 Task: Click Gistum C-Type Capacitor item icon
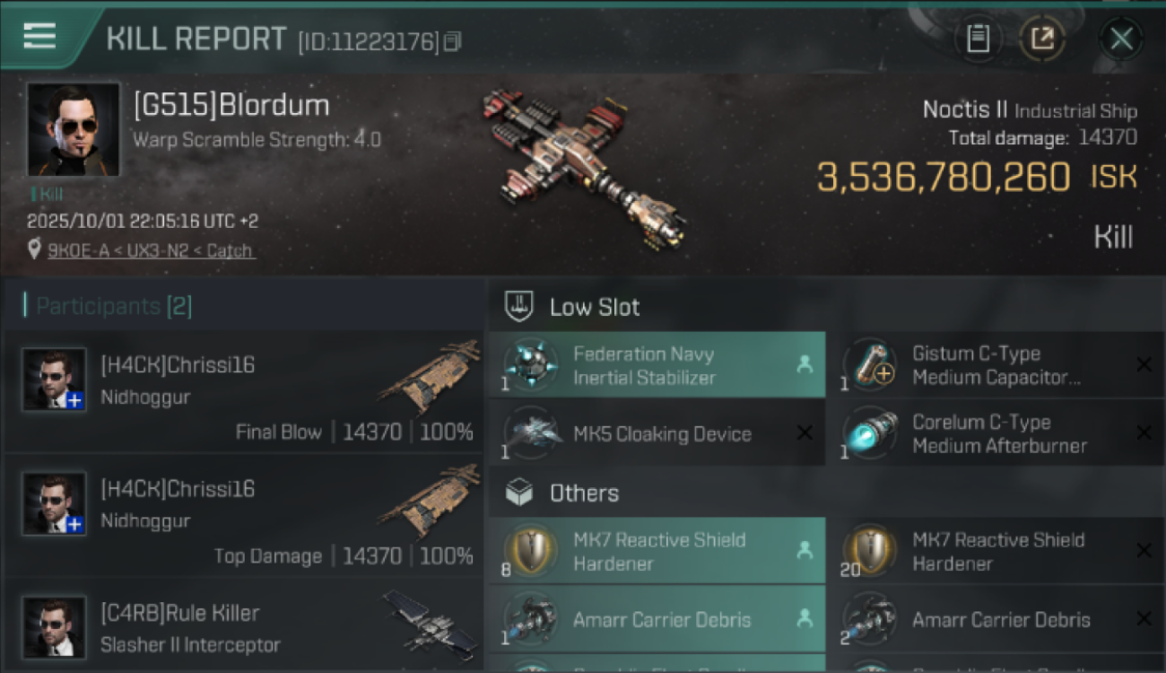[x=870, y=365]
